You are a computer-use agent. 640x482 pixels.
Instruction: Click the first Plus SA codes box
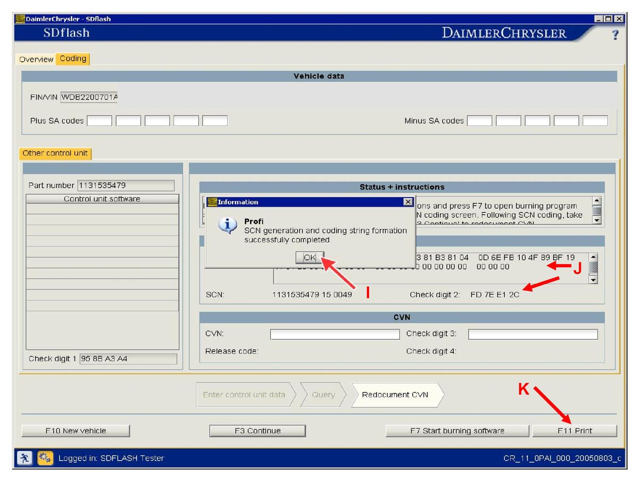coord(99,121)
